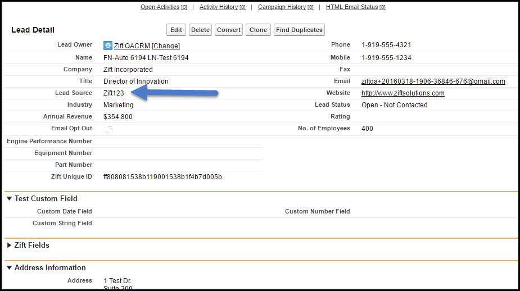Collapse the Address Information section

pos(9,268)
